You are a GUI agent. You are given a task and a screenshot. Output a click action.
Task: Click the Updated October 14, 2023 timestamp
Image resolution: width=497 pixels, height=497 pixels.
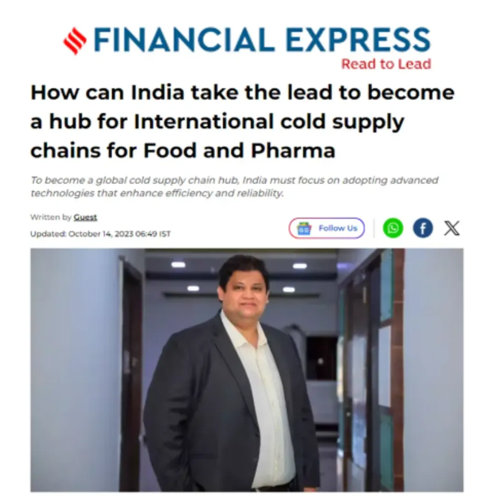(x=100, y=234)
